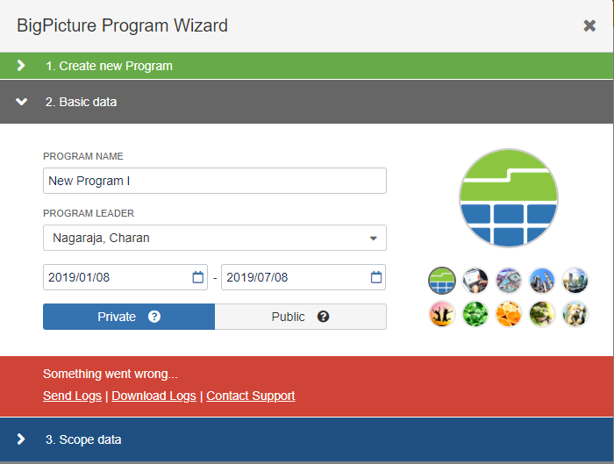Click the PROGRAM LEADER label
Viewport: 614px width, 464px height.
[x=89, y=213]
